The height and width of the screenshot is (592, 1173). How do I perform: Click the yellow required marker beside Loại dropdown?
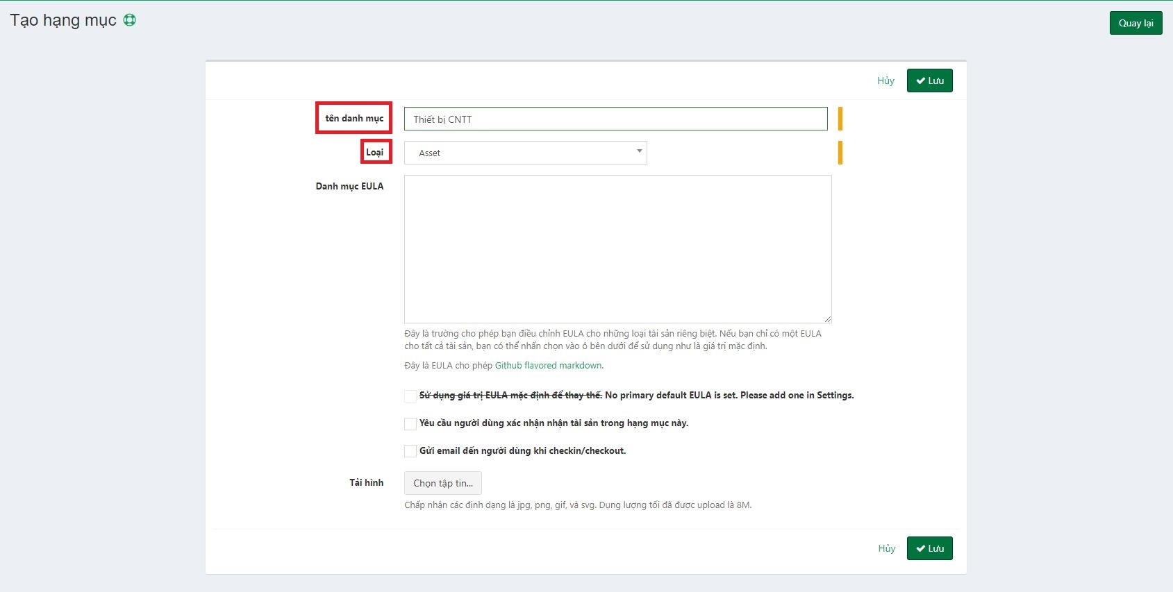coord(840,153)
